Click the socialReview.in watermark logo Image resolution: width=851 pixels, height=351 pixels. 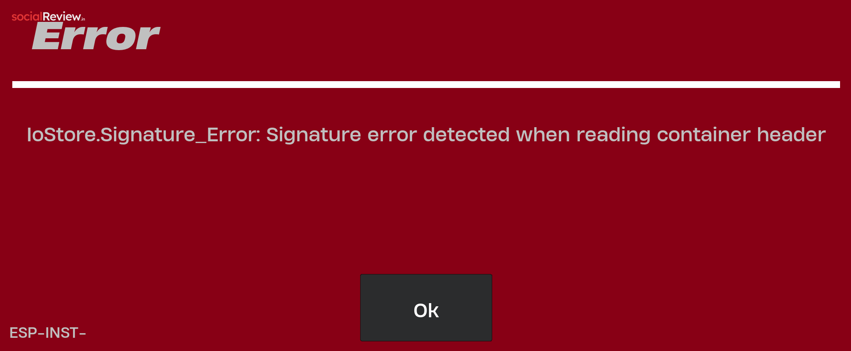[48, 17]
